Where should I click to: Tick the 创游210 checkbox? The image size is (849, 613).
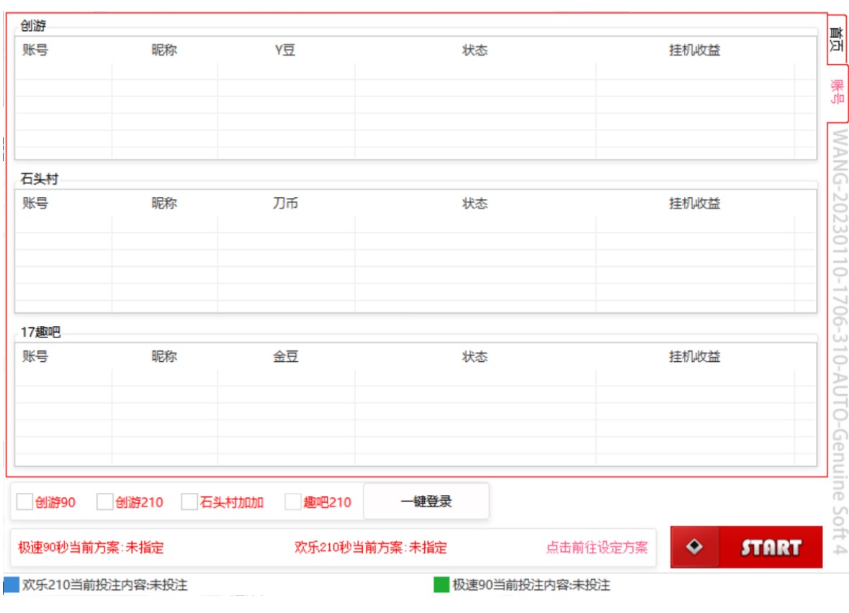[104, 501]
